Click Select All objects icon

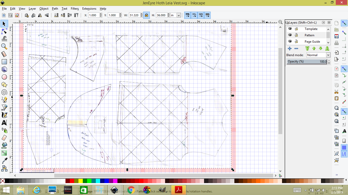click(x=4, y=15)
